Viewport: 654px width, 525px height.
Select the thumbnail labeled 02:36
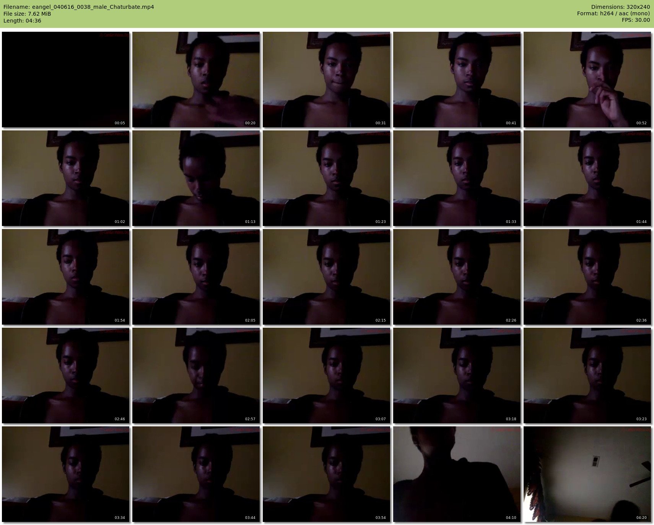pyautogui.click(x=587, y=277)
